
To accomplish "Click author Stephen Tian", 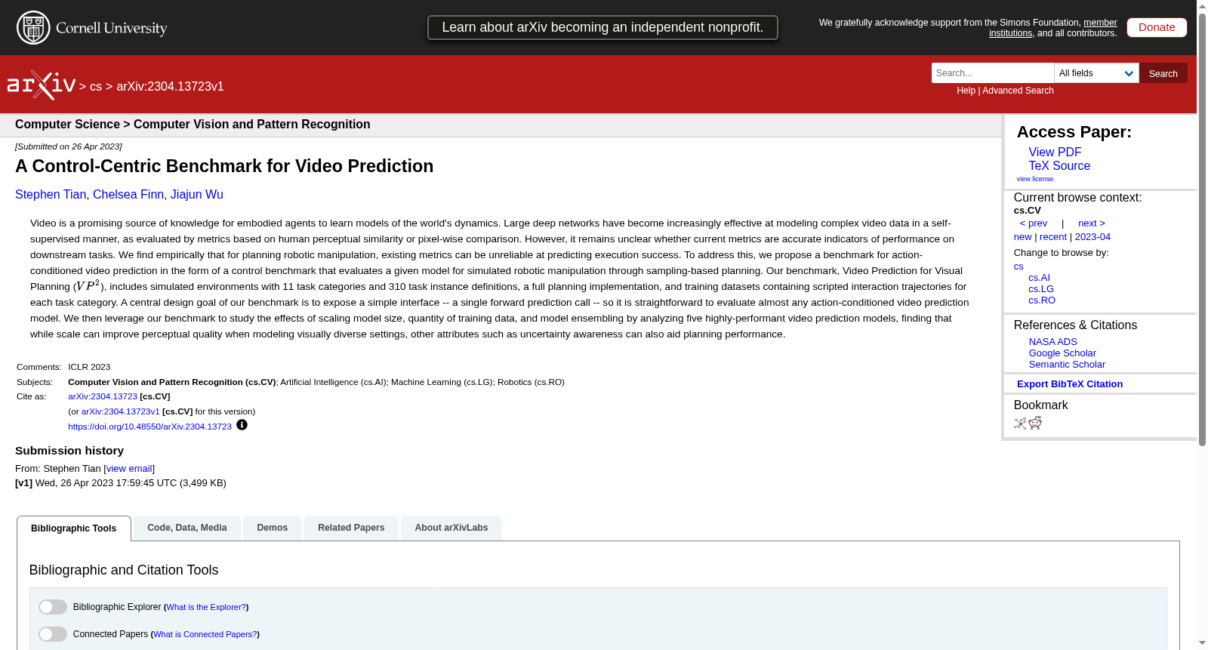I will point(51,195).
